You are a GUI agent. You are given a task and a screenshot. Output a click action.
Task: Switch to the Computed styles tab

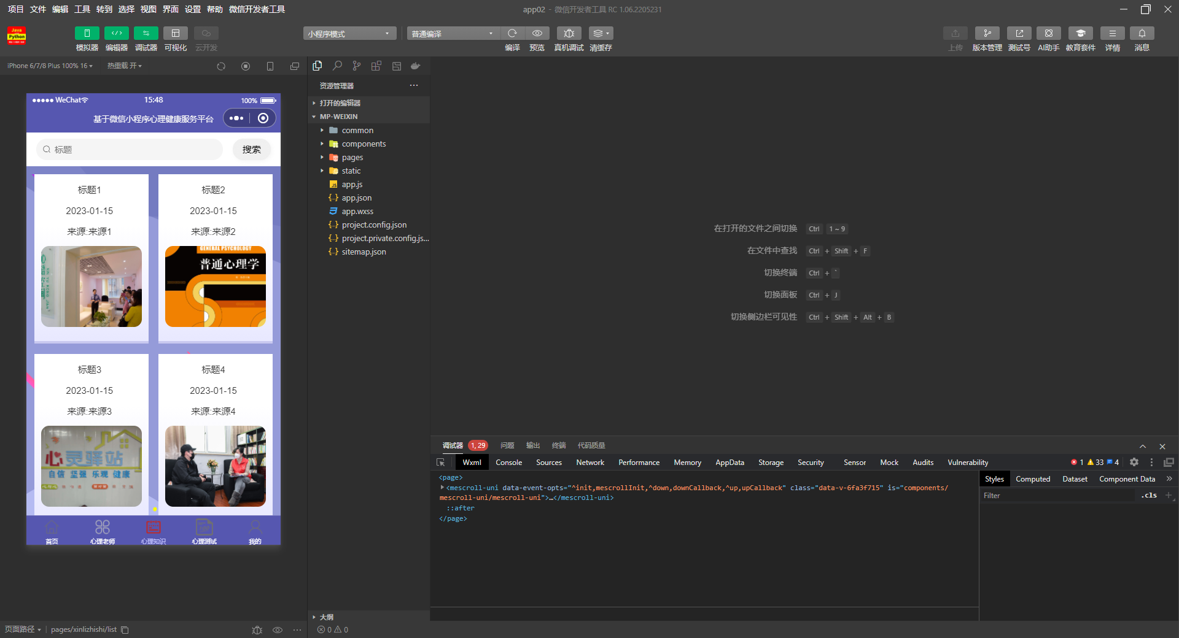coord(1032,479)
